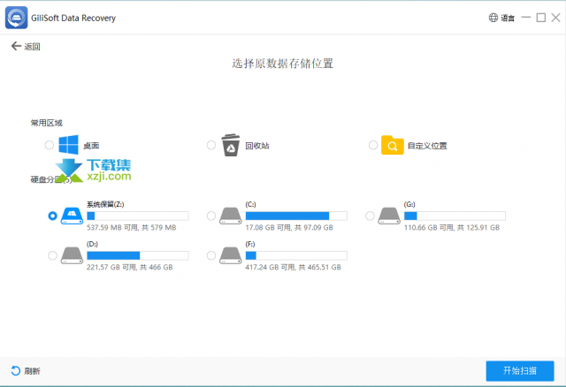Select the (C:) partition radio button
The height and width of the screenshot is (387, 566).
(211, 216)
